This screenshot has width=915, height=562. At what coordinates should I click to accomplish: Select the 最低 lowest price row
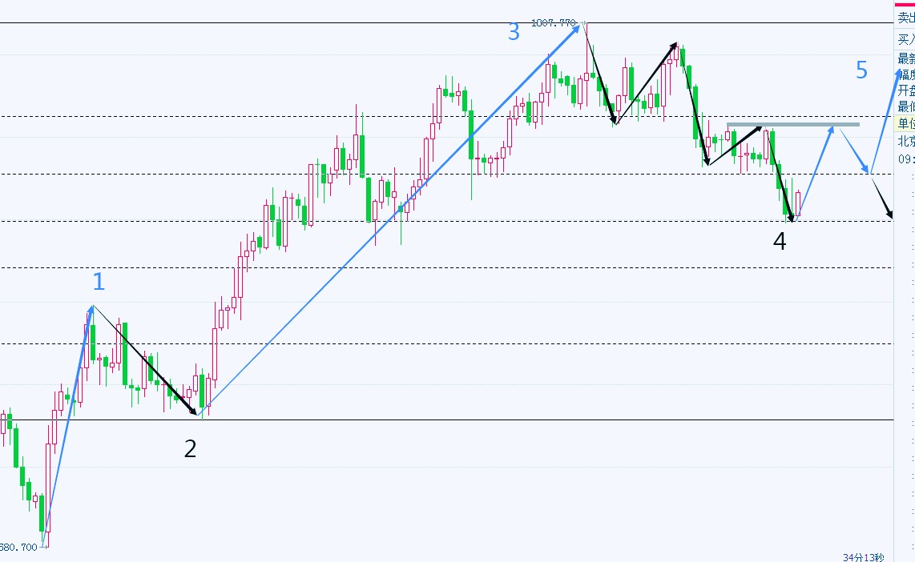(x=905, y=106)
